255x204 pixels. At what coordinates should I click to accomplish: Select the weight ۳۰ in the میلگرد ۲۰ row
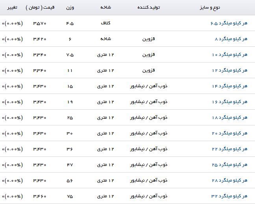coord(70,134)
